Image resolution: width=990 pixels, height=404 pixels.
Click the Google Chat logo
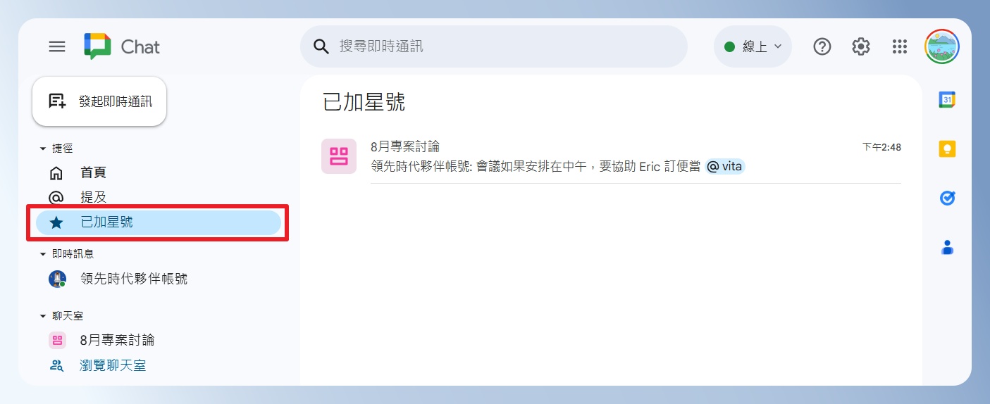(x=122, y=46)
